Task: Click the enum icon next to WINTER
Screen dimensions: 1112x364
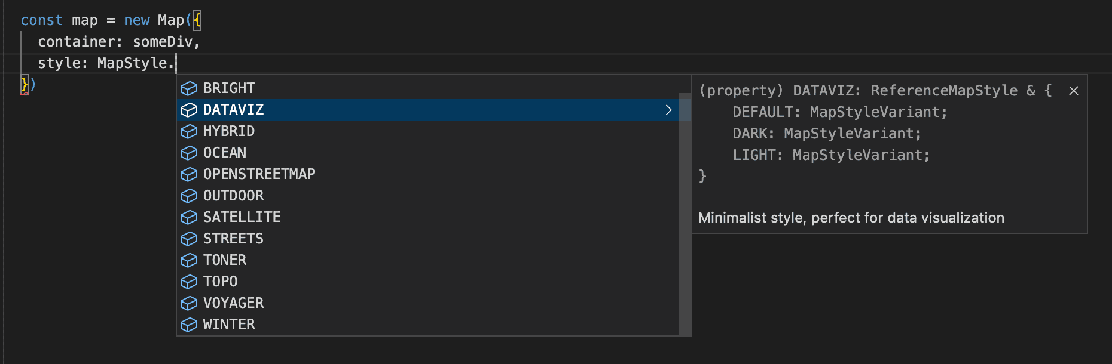Action: (x=189, y=325)
